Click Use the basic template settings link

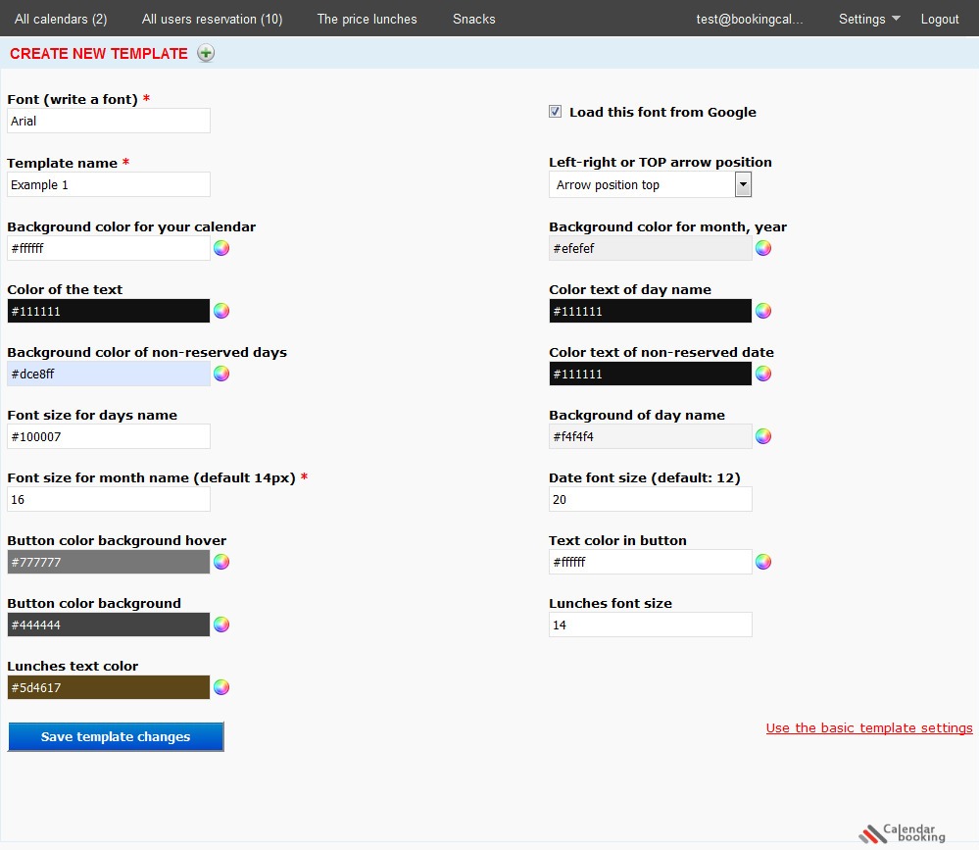869,728
